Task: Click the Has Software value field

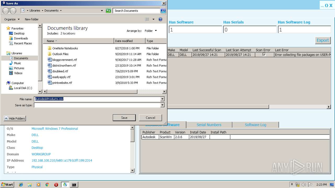Action: [195, 30]
